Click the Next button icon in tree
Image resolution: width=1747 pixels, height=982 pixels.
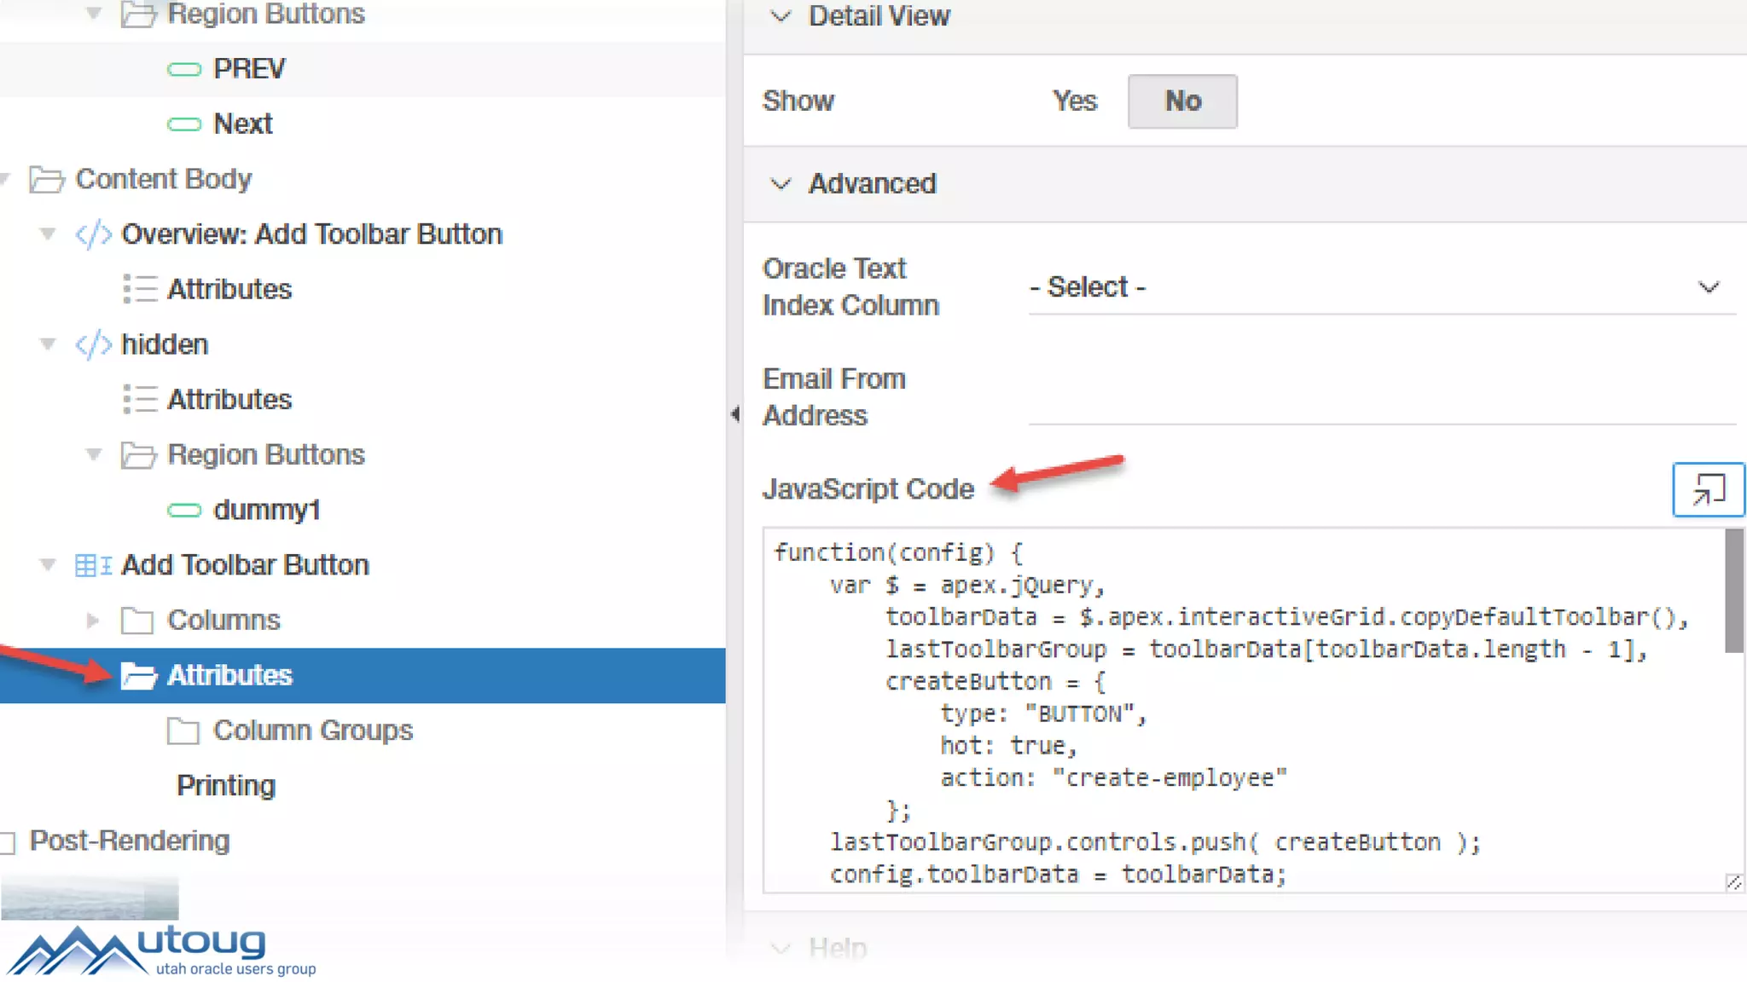[x=184, y=124]
